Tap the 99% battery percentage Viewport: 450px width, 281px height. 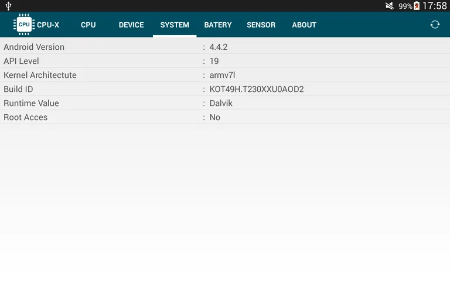(x=405, y=6)
